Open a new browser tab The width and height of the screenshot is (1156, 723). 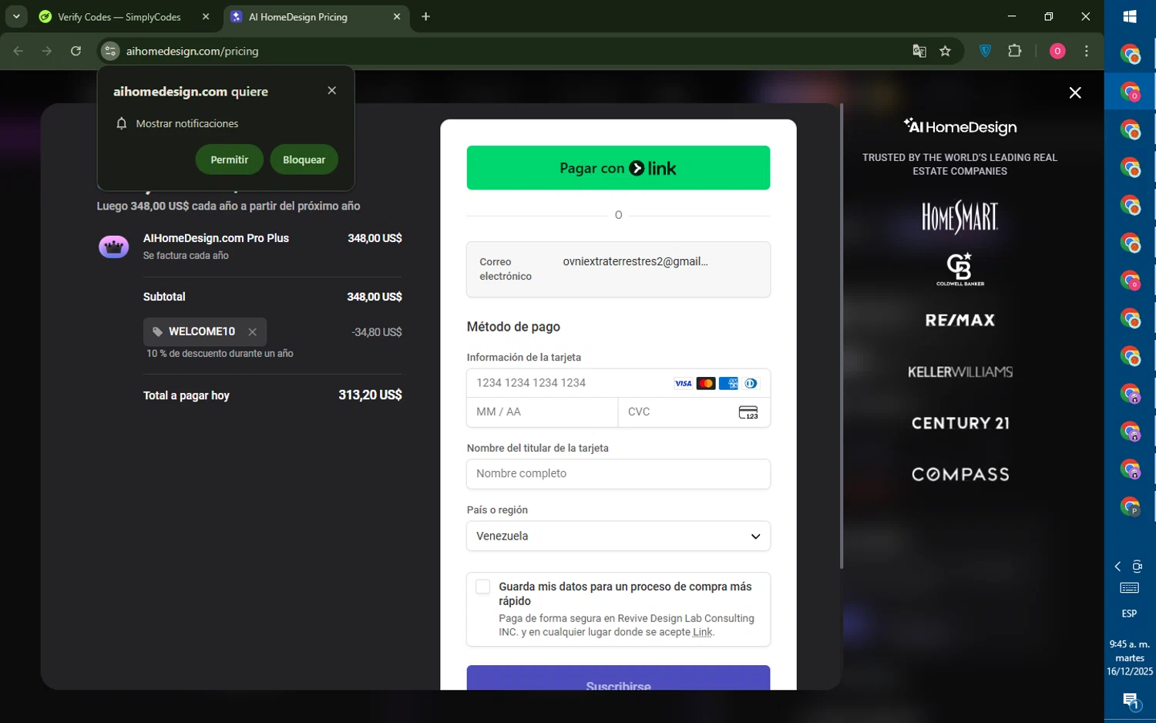pyautogui.click(x=425, y=17)
